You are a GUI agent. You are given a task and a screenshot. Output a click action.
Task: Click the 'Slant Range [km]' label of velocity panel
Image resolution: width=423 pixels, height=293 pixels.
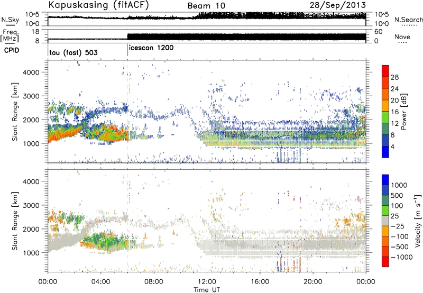click(x=15, y=221)
